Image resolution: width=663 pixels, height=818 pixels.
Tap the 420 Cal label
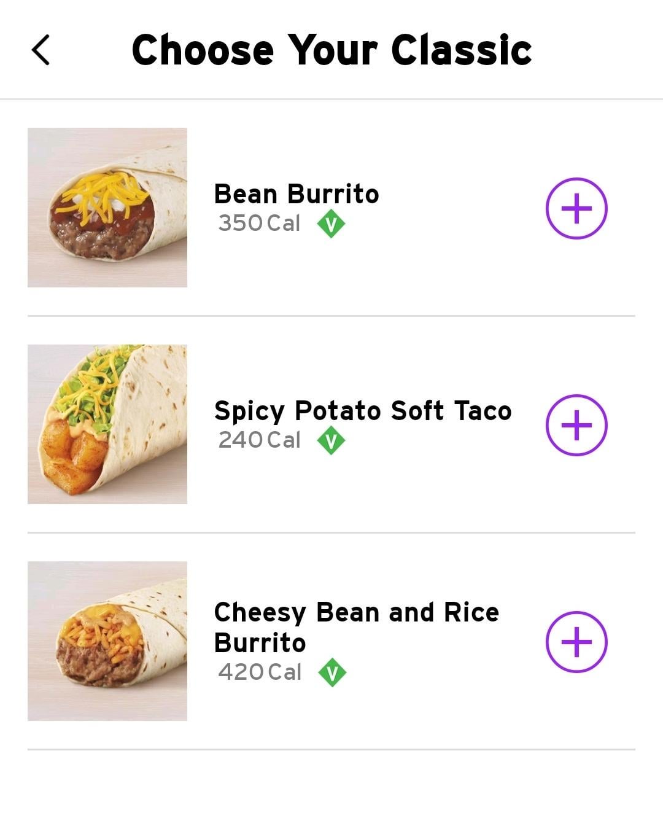pyautogui.click(x=260, y=672)
